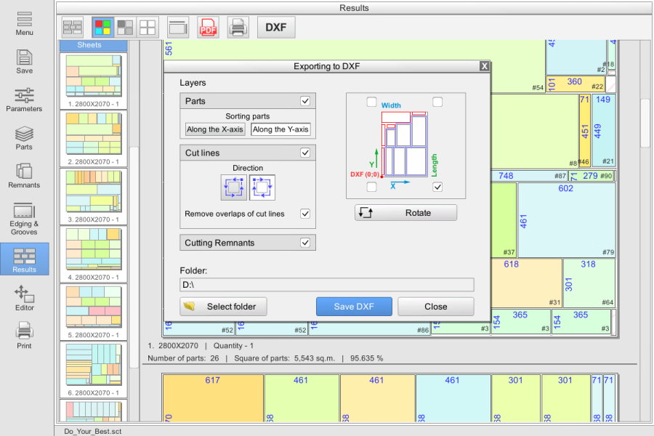Go to Parts in sidebar
654x436 pixels.
(24, 138)
